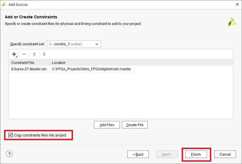Viewport: 242px width, 164px height.
Task: Sort by the Location column header
Action: tap(92, 63)
